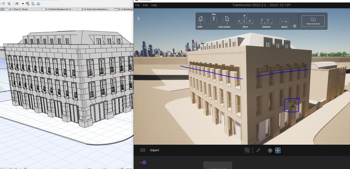
Task: Click the Push to Cloud button in Twinmotion
Action: click(313, 21)
